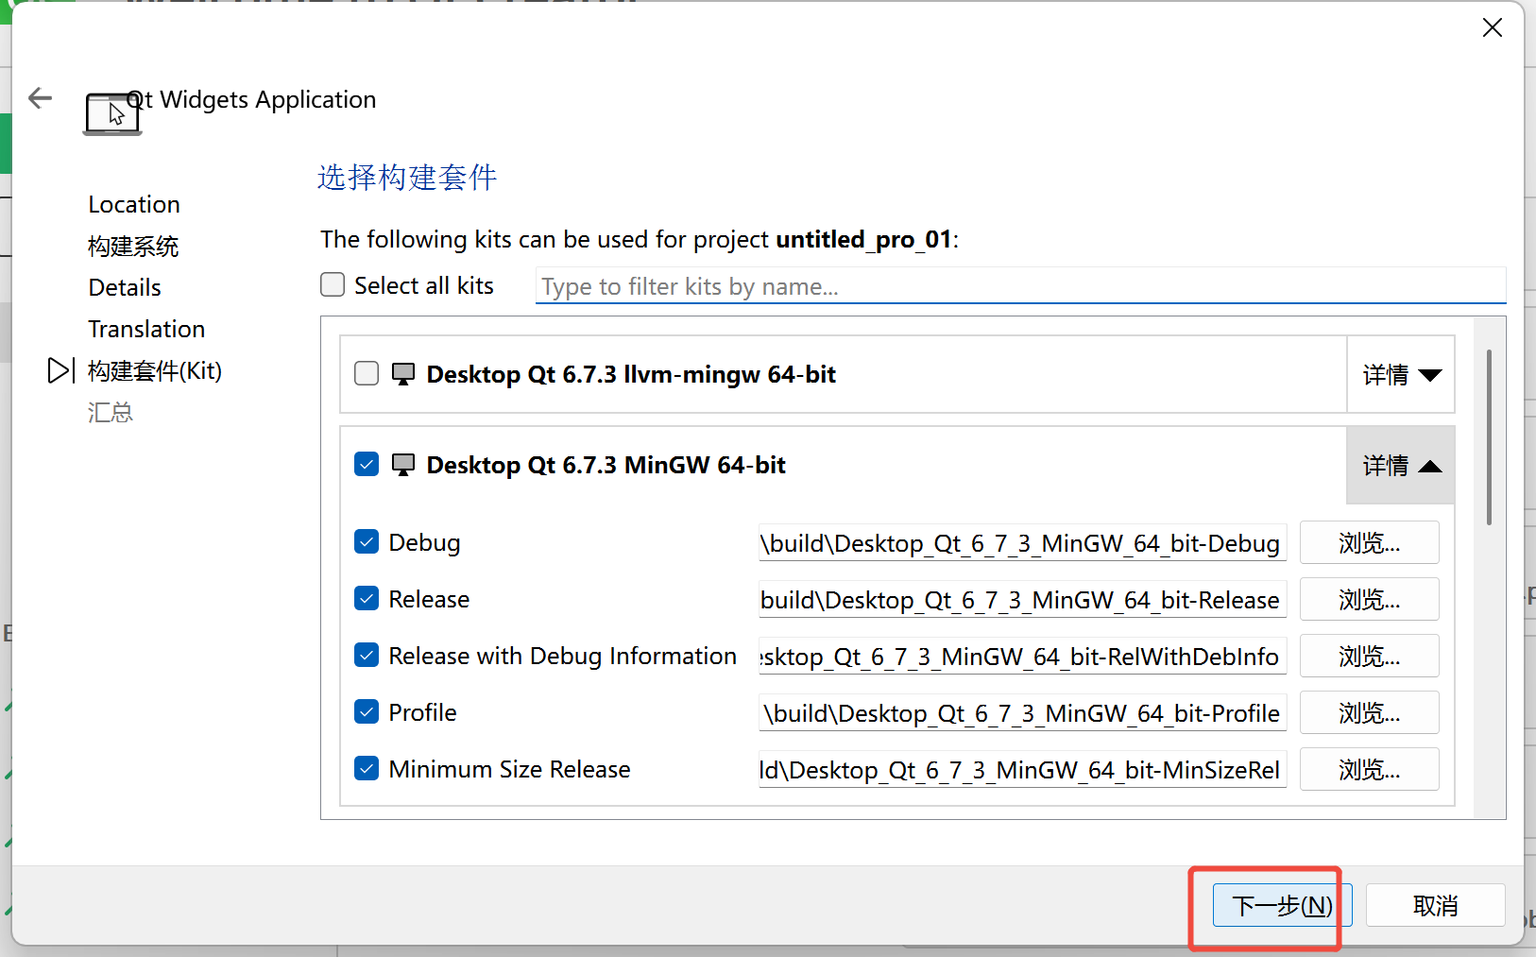This screenshot has height=957, width=1536.
Task: Click the Profile build path field
Action: pos(1022,713)
